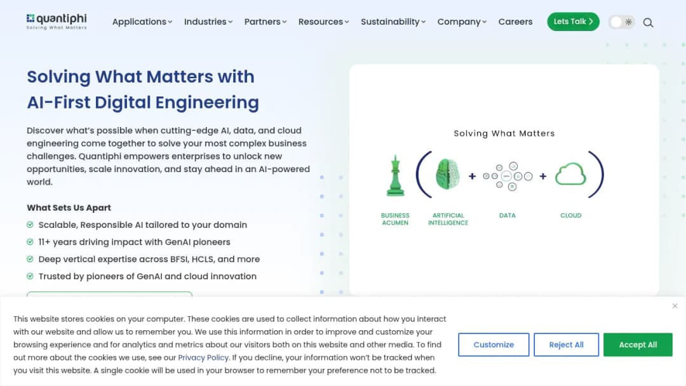Click the Solving What Matters diagram title

[504, 133]
